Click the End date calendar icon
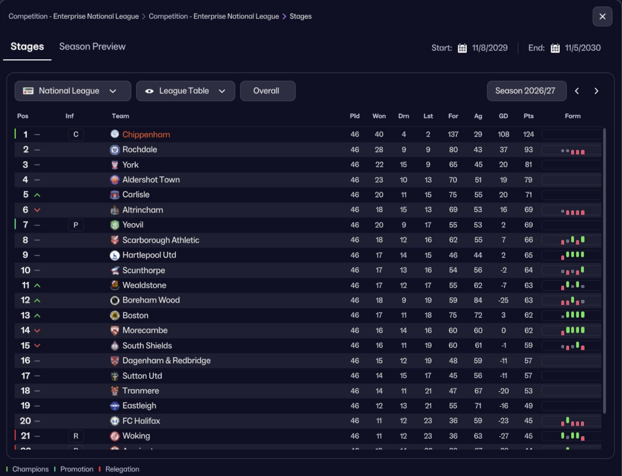622x476 pixels. [555, 48]
